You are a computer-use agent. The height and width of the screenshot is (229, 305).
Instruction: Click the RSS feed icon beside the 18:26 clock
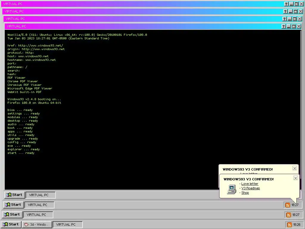pos(290,225)
